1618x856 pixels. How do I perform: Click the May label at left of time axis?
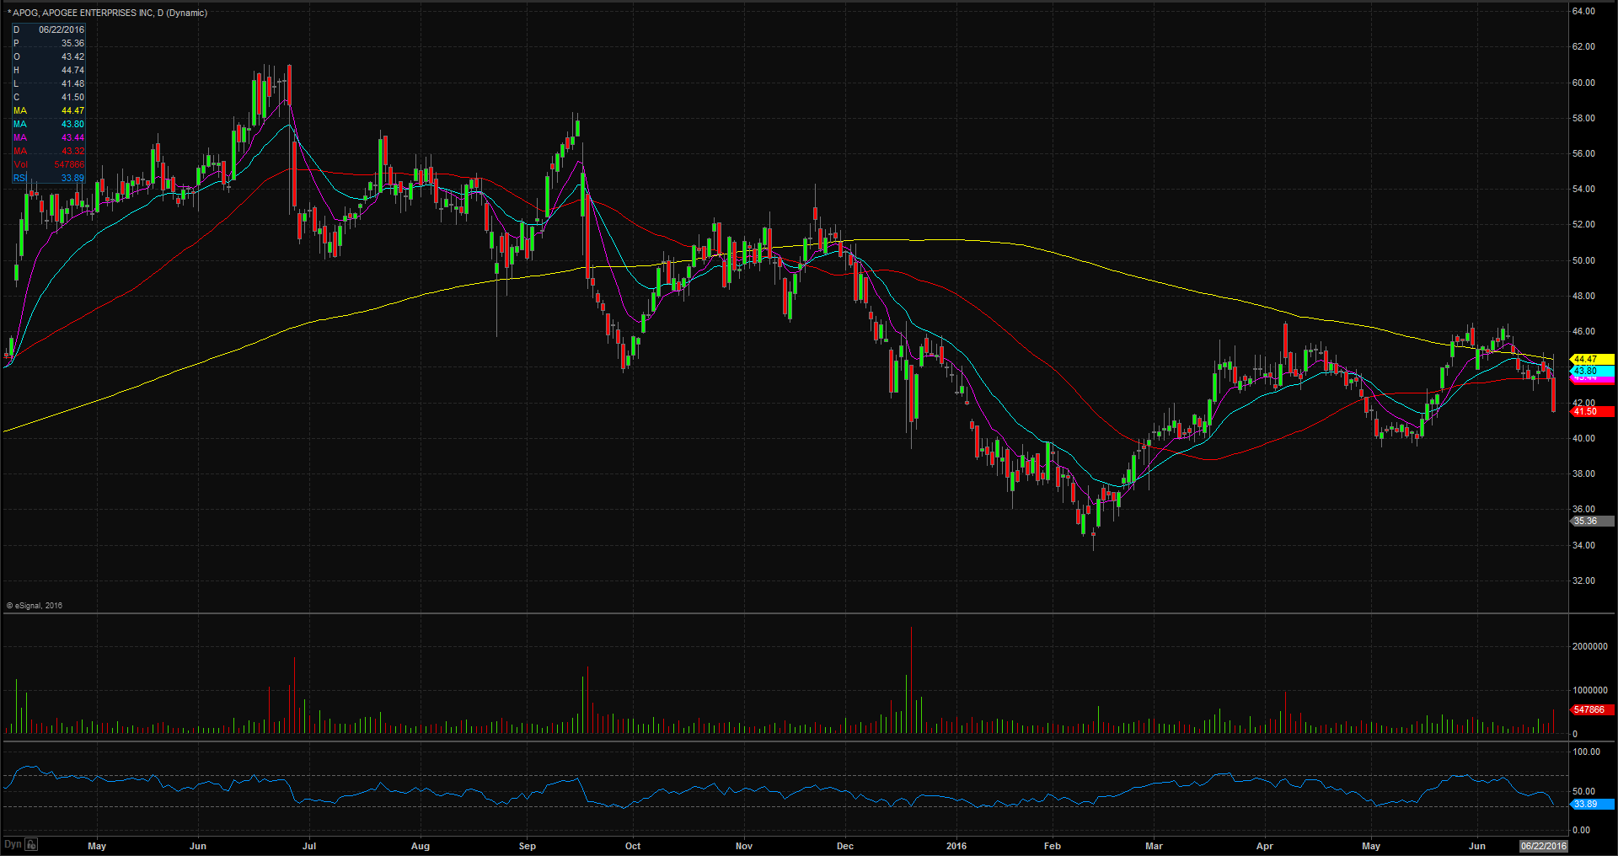coord(97,846)
